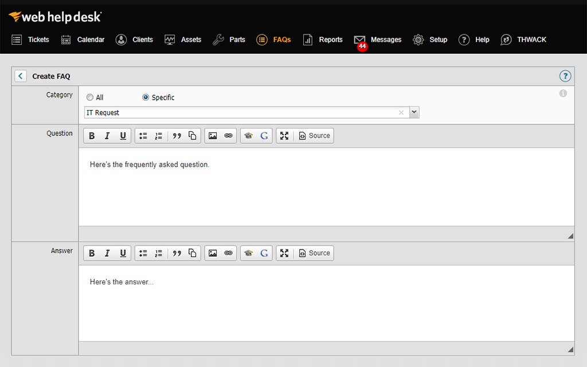Image resolution: width=587 pixels, height=367 pixels.
Task: Open the Messages section with 44 notifications
Action: [x=378, y=40]
